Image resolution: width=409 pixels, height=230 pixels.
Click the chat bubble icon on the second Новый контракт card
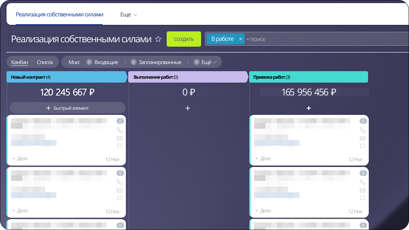119,198
